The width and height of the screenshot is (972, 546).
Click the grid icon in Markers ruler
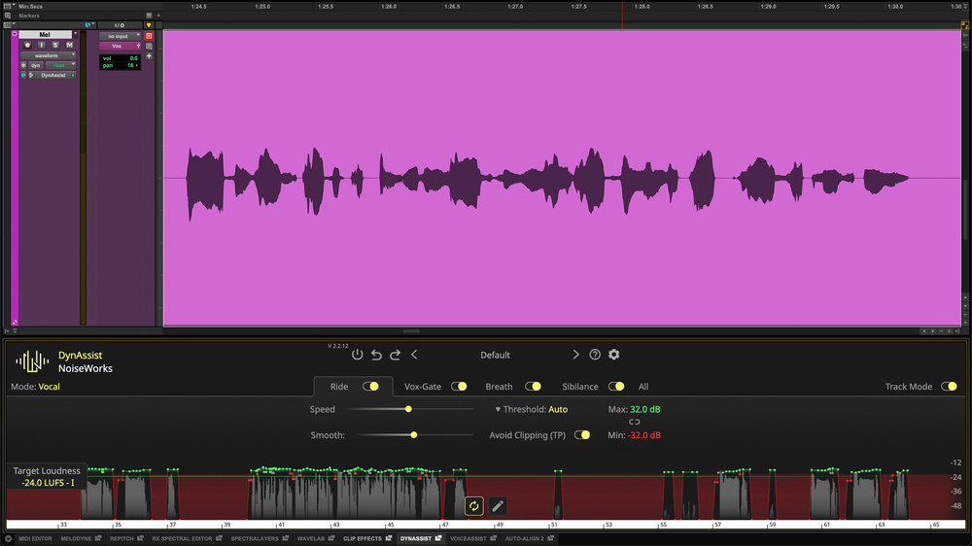149,16
